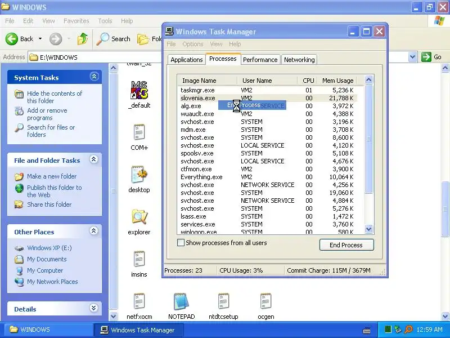
Task: Collapse the File and Folder Tasks panel
Action: coord(93,159)
